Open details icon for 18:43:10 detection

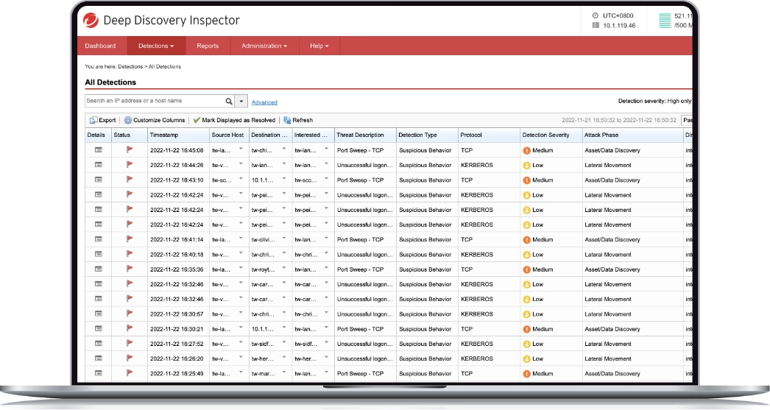click(x=98, y=180)
